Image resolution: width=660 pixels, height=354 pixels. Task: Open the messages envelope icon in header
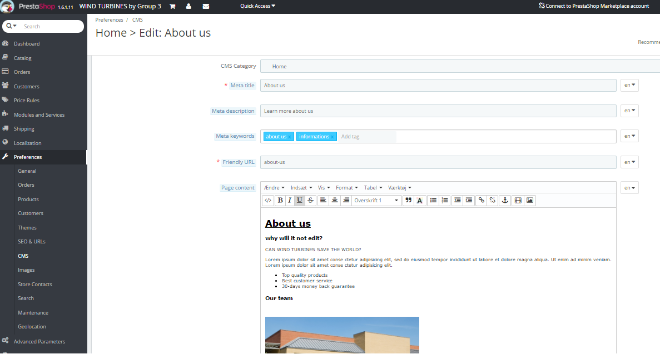tap(206, 6)
